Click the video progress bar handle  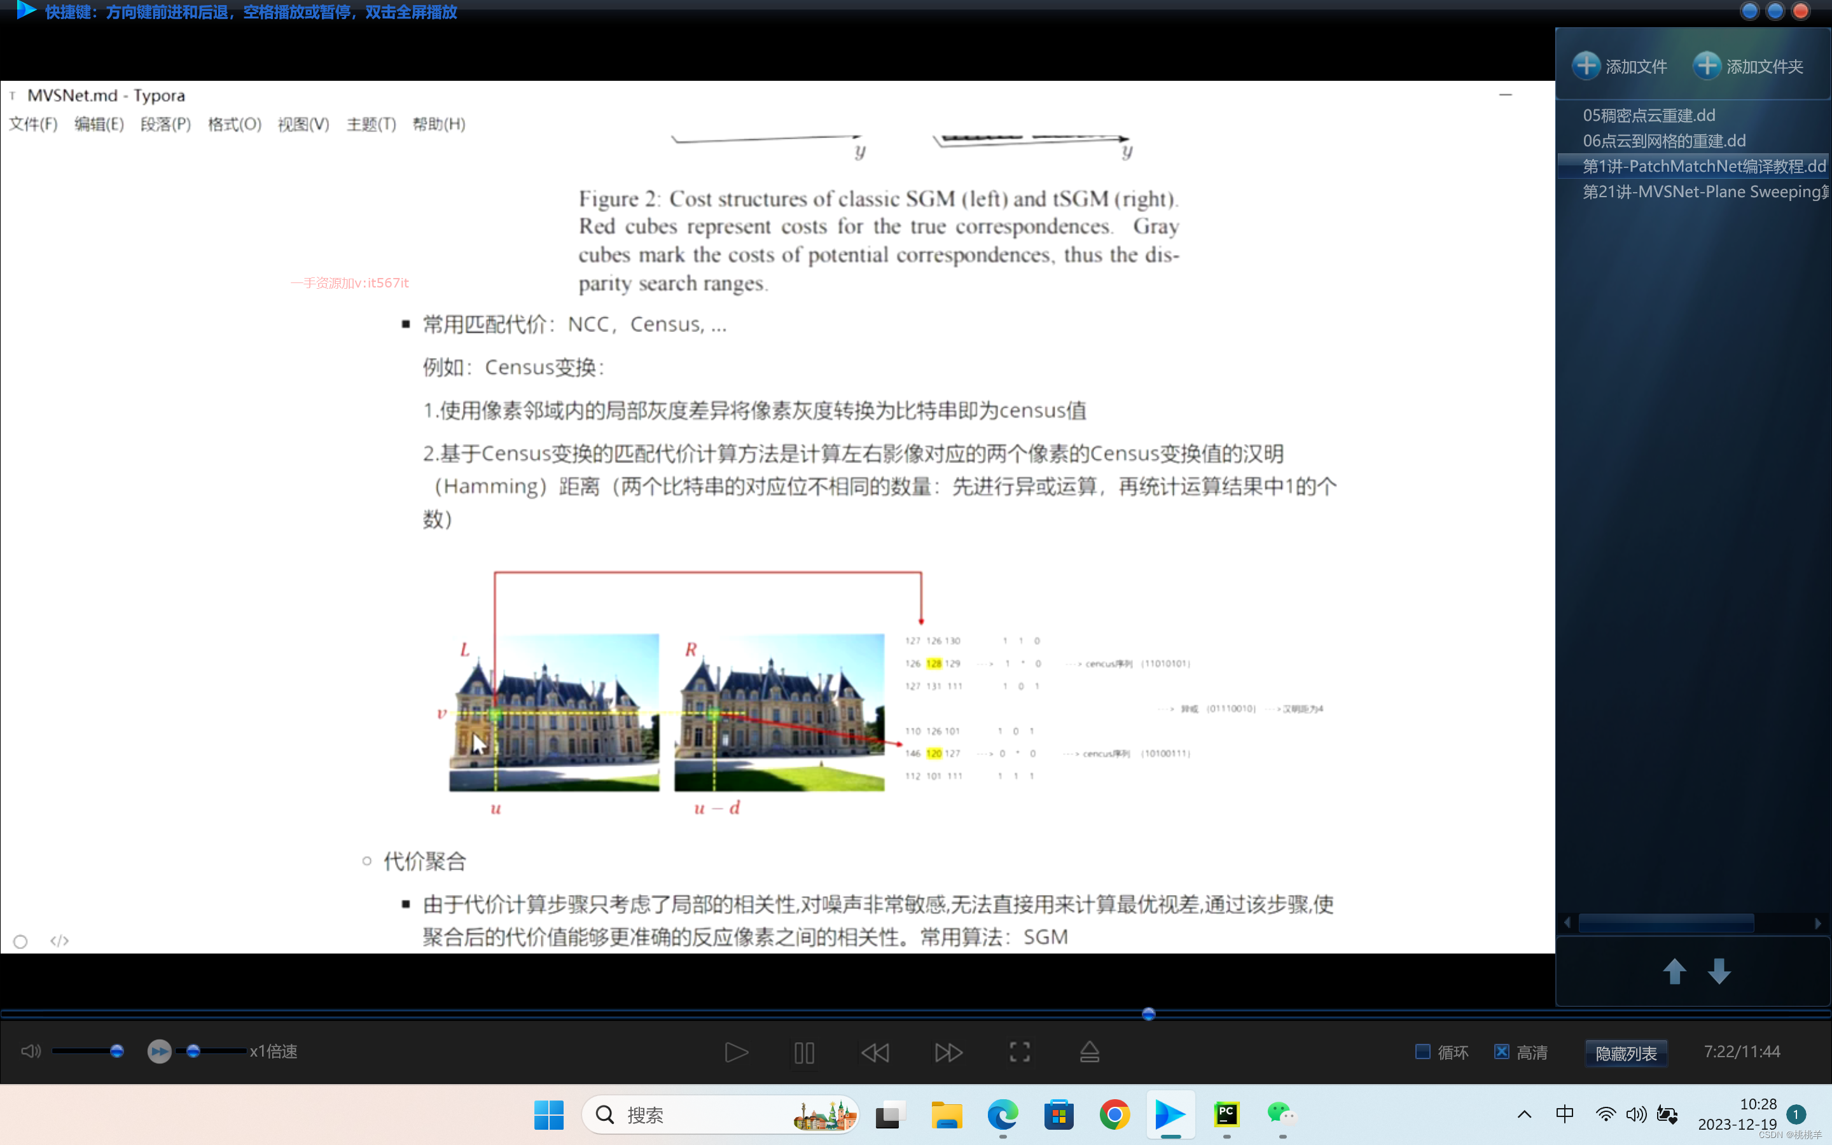click(1148, 1014)
